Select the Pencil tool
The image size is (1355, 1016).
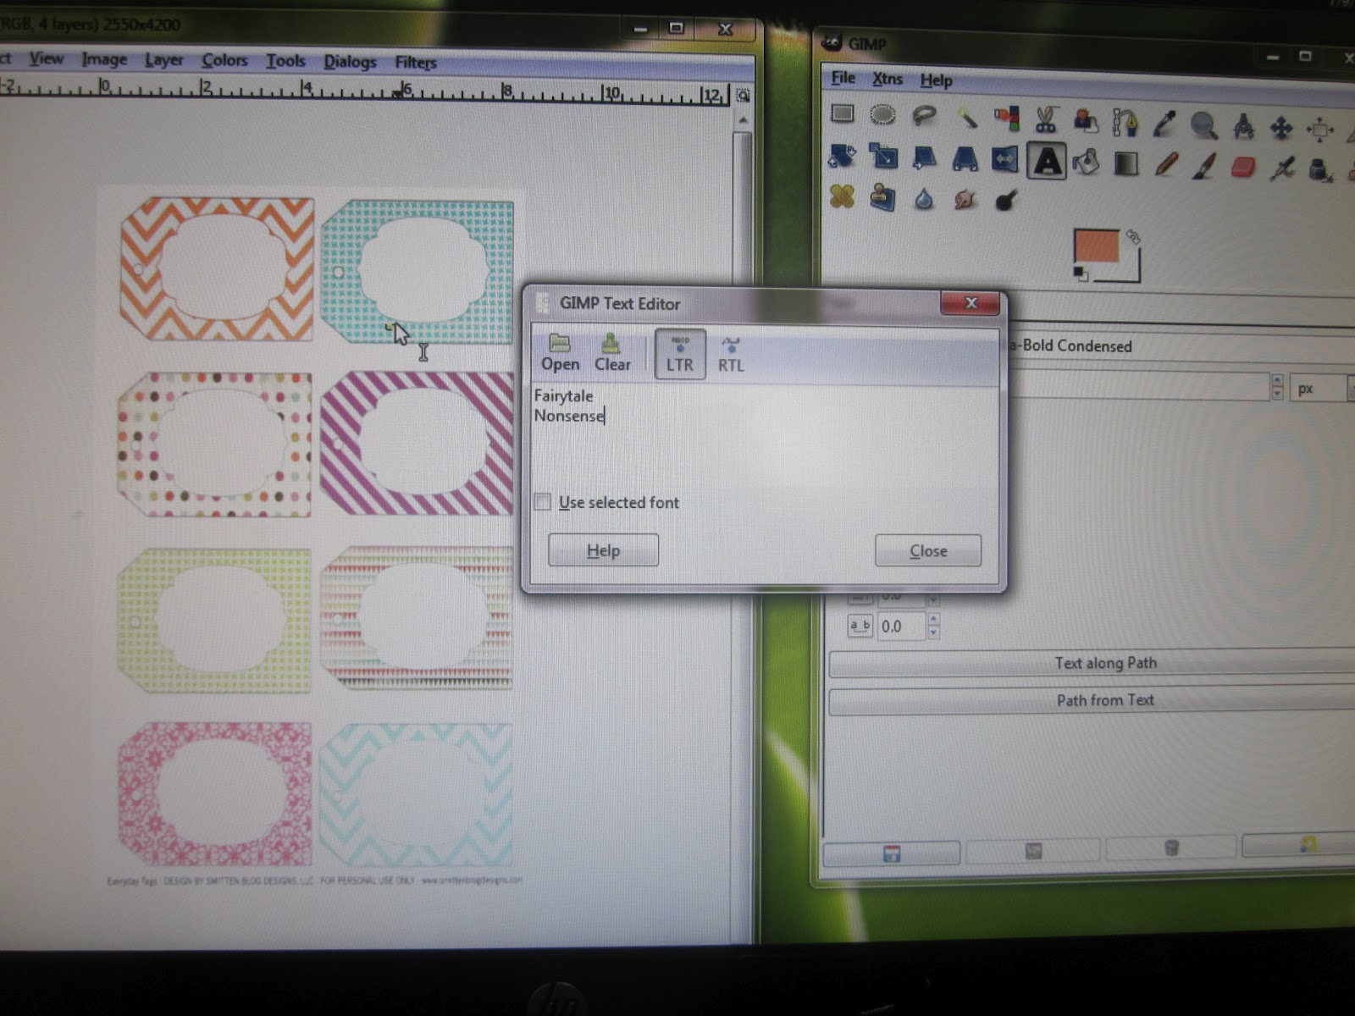pos(1165,164)
